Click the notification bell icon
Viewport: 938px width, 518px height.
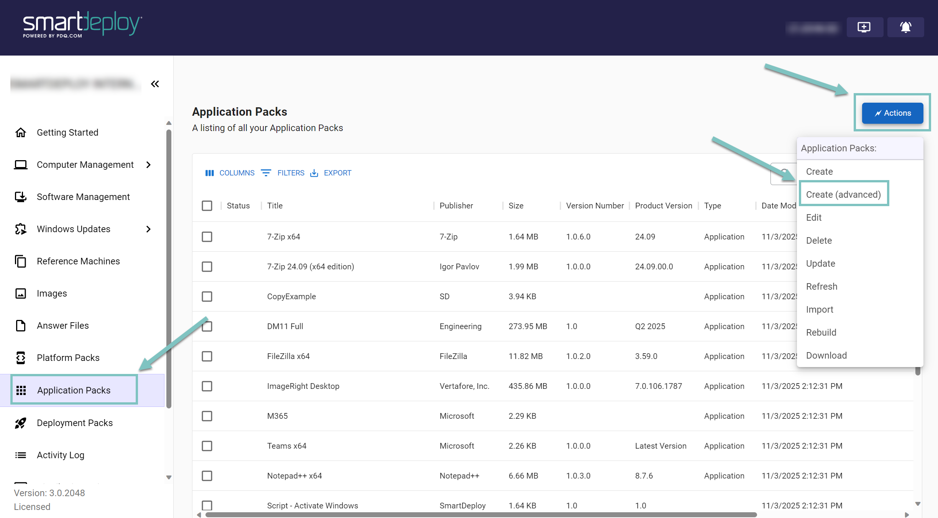(x=905, y=27)
